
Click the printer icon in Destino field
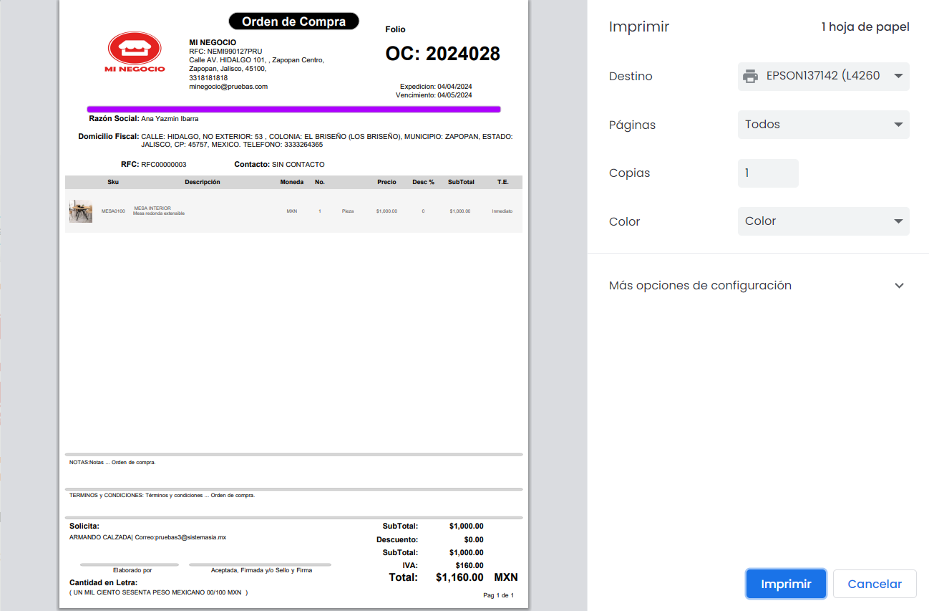(x=750, y=76)
